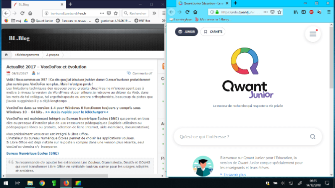Click the search magnifier in Qwant Junior
The width and height of the screenshot is (335, 188).
313,137
